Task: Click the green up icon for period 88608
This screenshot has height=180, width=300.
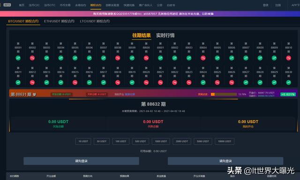Action: point(260,58)
